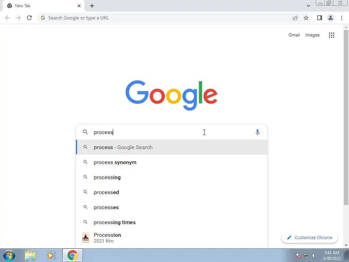
Task: Open a new tab with plus button
Action: pos(92,6)
